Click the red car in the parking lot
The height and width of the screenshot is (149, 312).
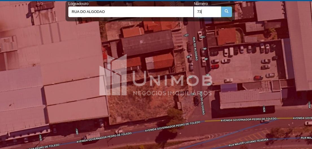point(215,67)
